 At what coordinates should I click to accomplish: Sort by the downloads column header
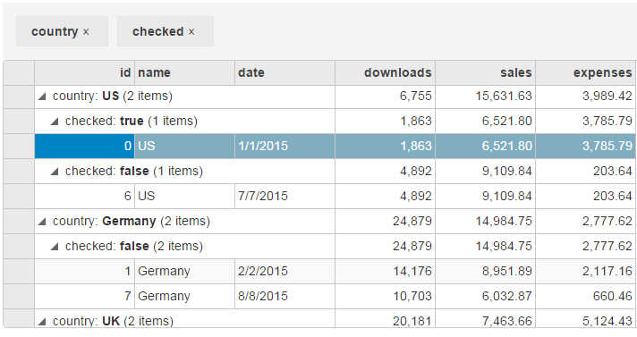coord(385,73)
